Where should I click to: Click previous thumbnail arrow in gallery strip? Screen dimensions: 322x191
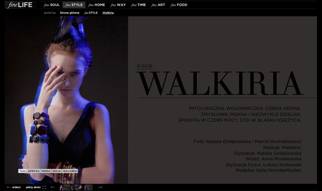pyautogui.click(x=53, y=187)
